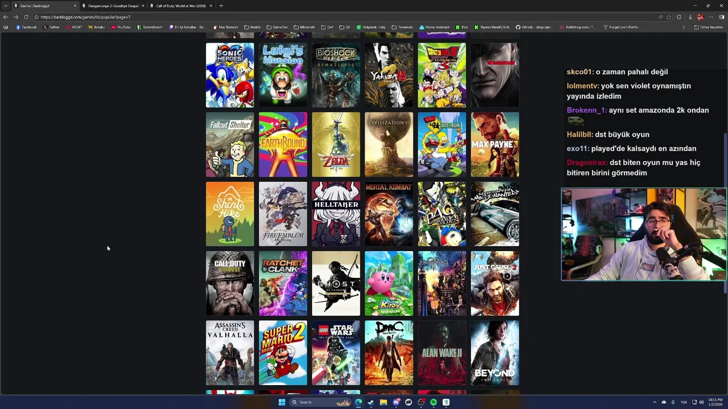Open the Sonic Heroes game cover
This screenshot has height=409, width=728.
point(230,75)
